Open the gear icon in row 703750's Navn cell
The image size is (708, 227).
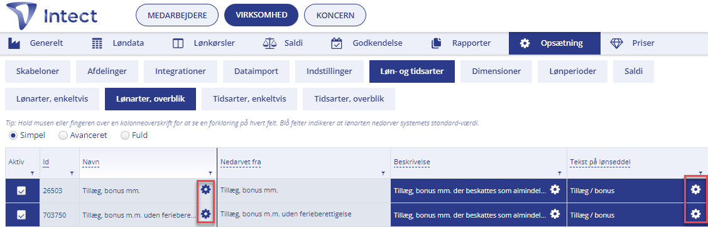(x=205, y=214)
